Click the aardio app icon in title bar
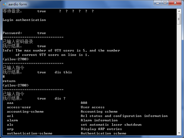Screen dimensions: 184x138 click(x=5, y=4)
